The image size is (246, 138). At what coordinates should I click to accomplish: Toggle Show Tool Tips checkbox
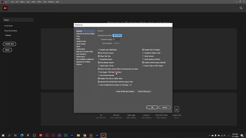(99, 56)
